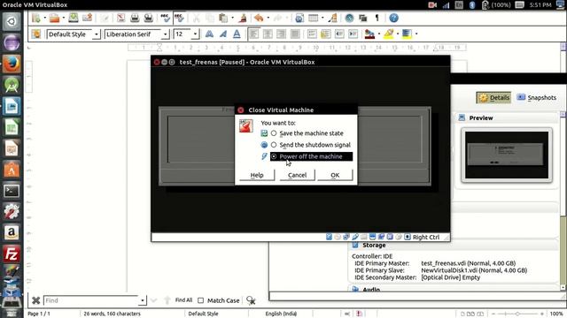Toggle AutoSpellcheck icon
567x318 pixels.
click(x=179, y=18)
